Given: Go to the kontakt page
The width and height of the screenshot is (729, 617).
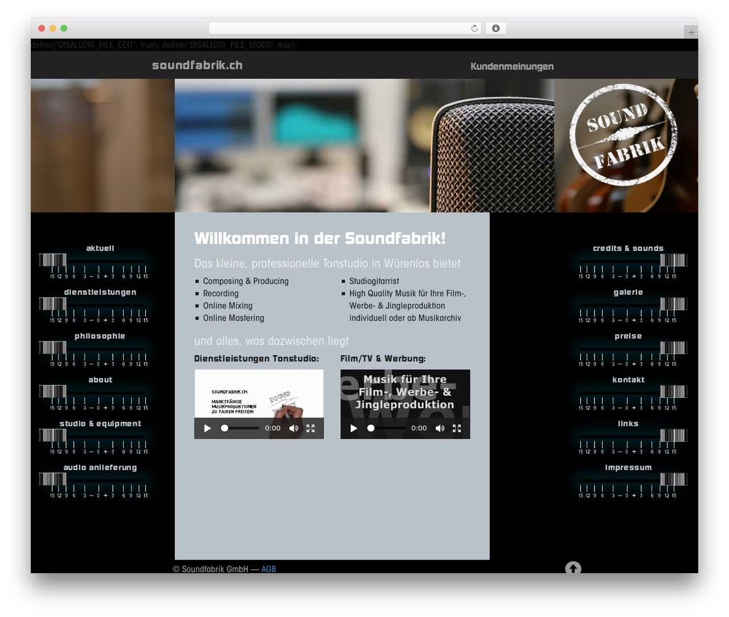Looking at the screenshot, I should pyautogui.click(x=628, y=380).
